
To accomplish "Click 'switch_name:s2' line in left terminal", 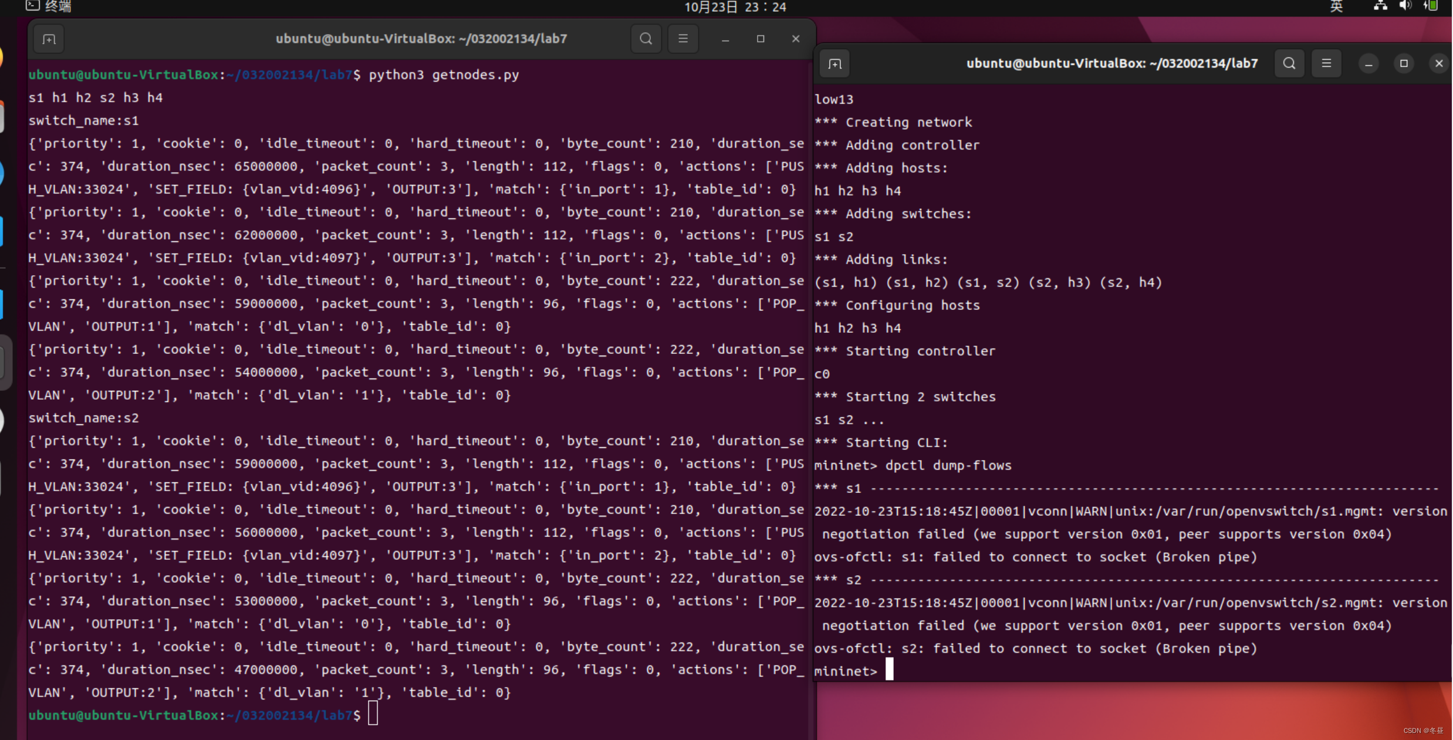I will tap(84, 418).
